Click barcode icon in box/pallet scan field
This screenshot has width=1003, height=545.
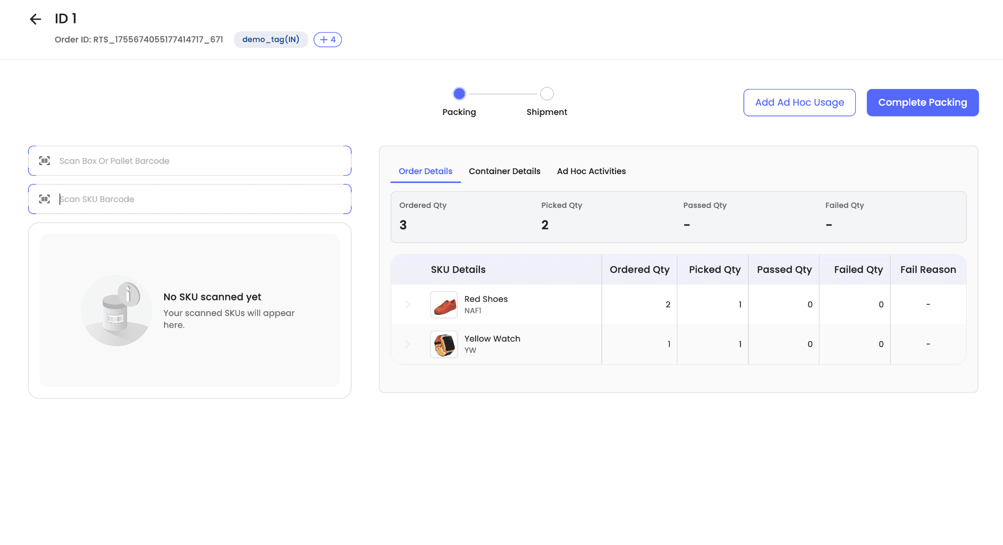click(45, 161)
